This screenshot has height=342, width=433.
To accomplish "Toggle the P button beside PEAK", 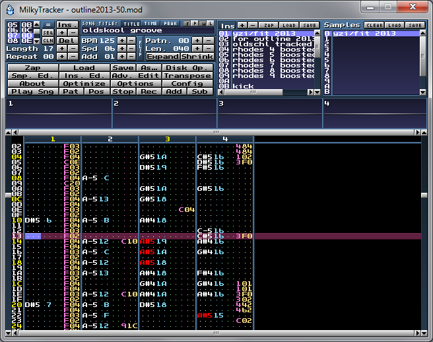I will (x=195, y=24).
